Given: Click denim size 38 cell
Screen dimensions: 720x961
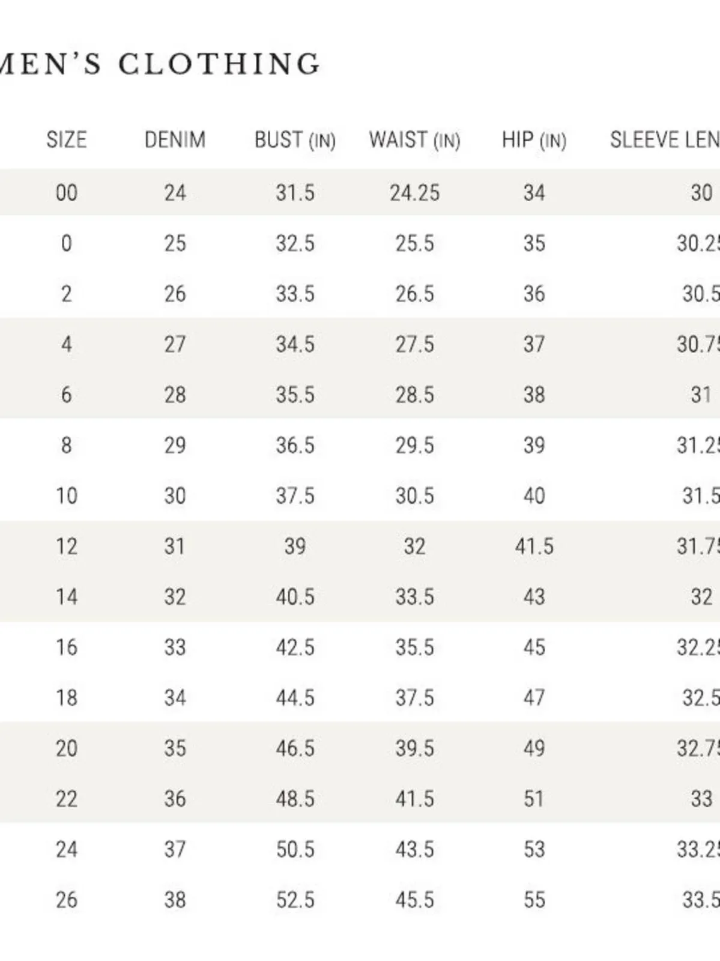Looking at the screenshot, I should (175, 899).
